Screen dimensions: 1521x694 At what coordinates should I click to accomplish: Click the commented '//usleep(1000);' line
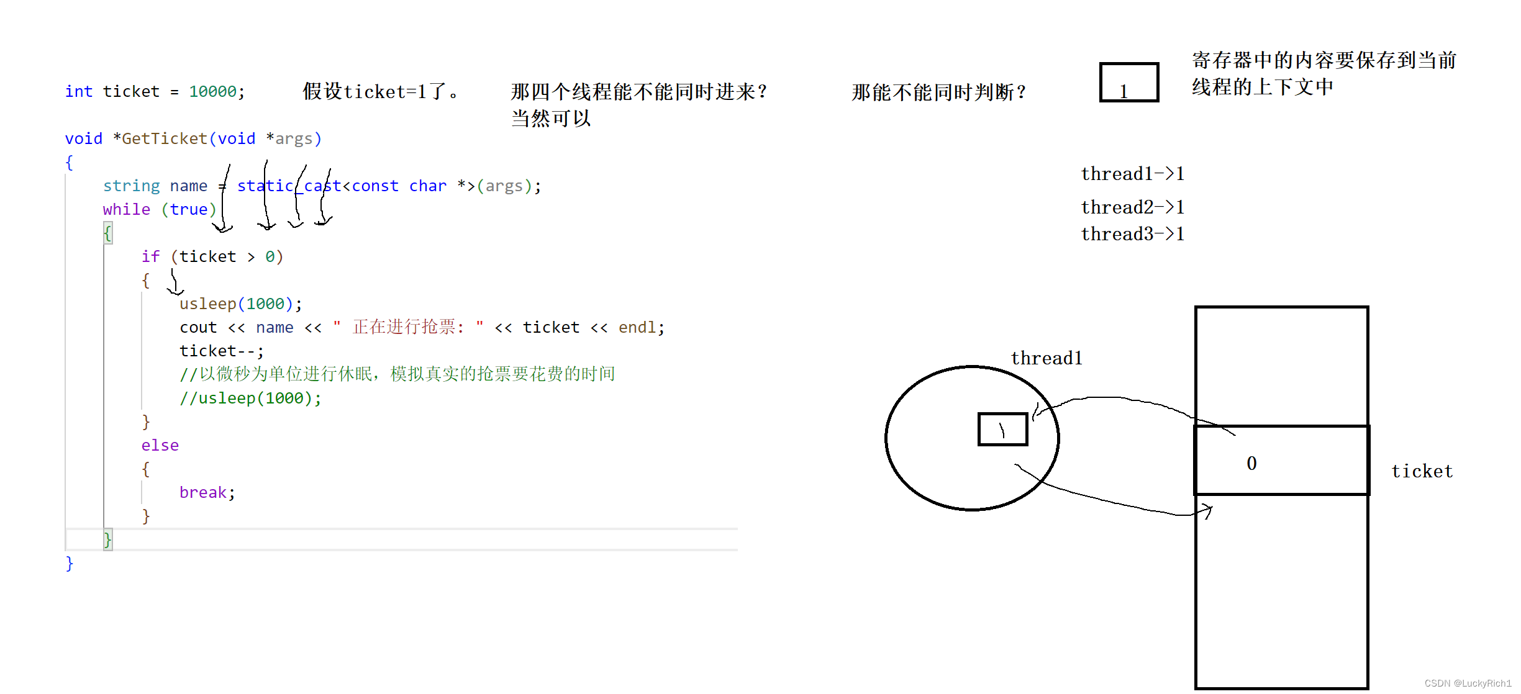tap(251, 398)
